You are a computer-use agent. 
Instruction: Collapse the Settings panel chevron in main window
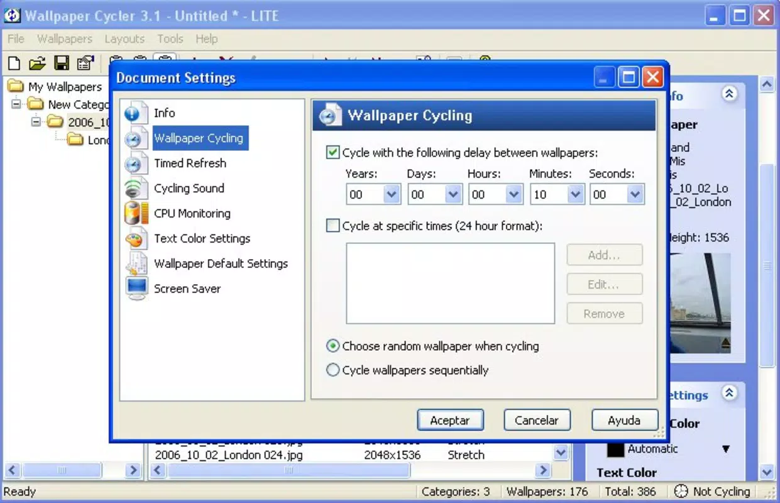coord(729,393)
